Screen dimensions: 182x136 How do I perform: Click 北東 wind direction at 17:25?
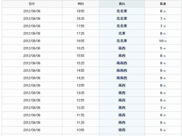tap(122, 33)
